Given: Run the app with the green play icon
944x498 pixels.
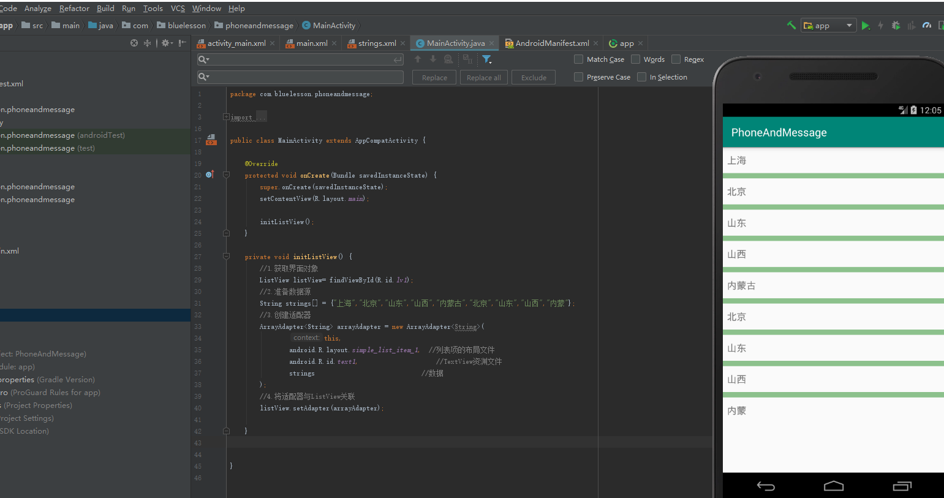Looking at the screenshot, I should click(x=865, y=26).
